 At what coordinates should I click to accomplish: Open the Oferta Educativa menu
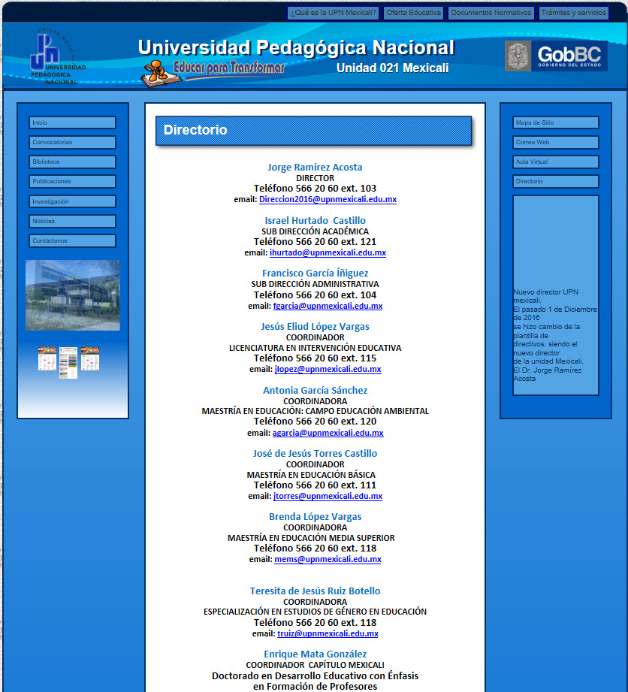pos(413,13)
